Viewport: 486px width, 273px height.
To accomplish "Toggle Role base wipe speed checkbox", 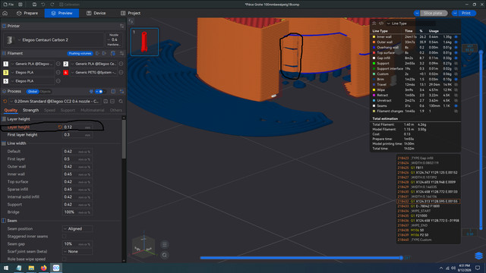I will (65, 259).
